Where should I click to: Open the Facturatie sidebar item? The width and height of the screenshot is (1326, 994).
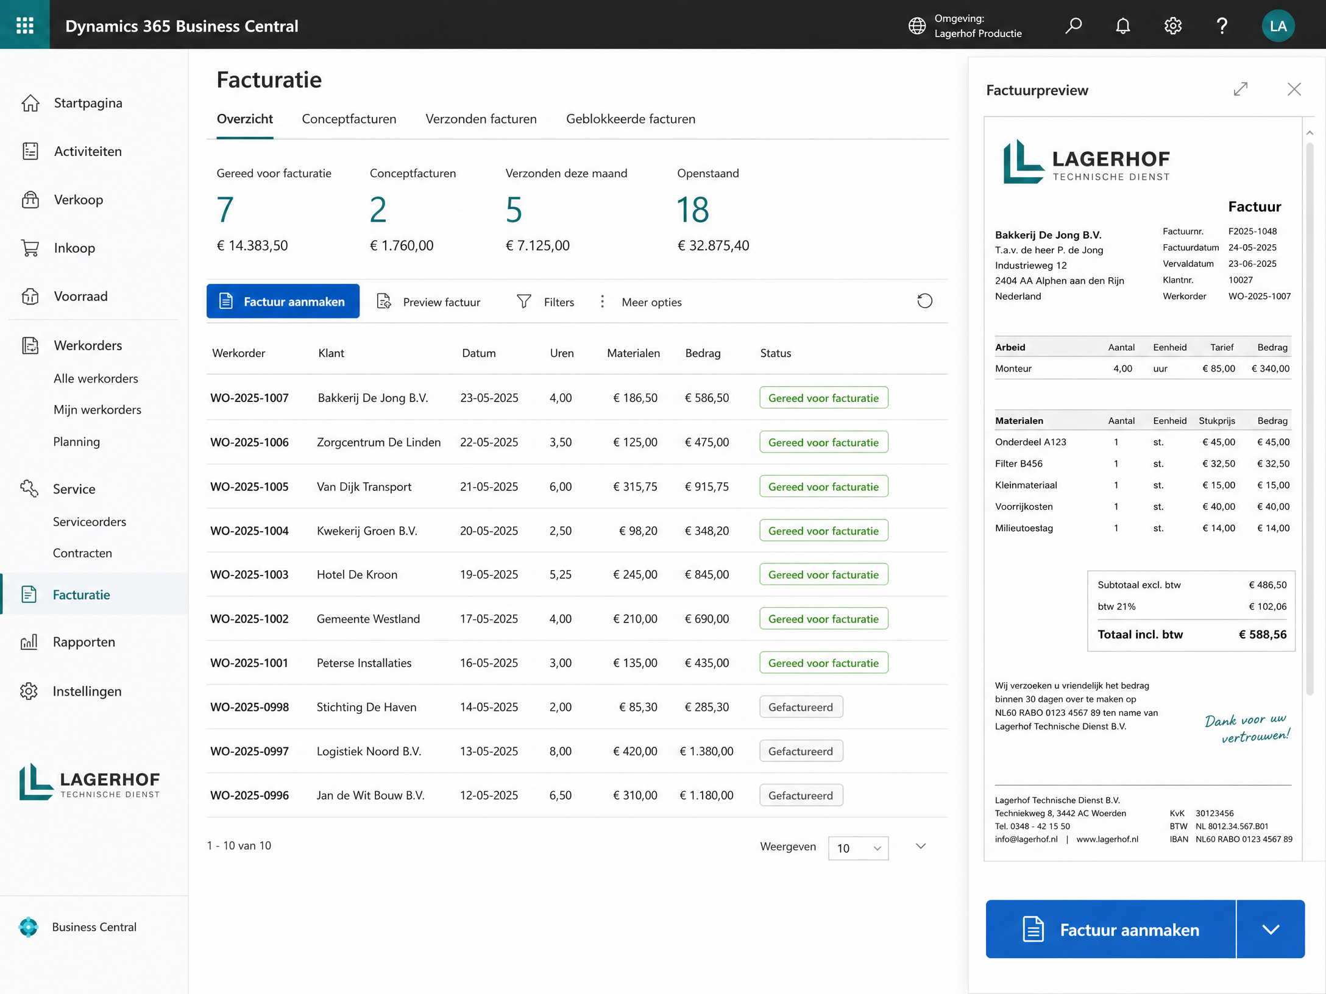(x=94, y=594)
